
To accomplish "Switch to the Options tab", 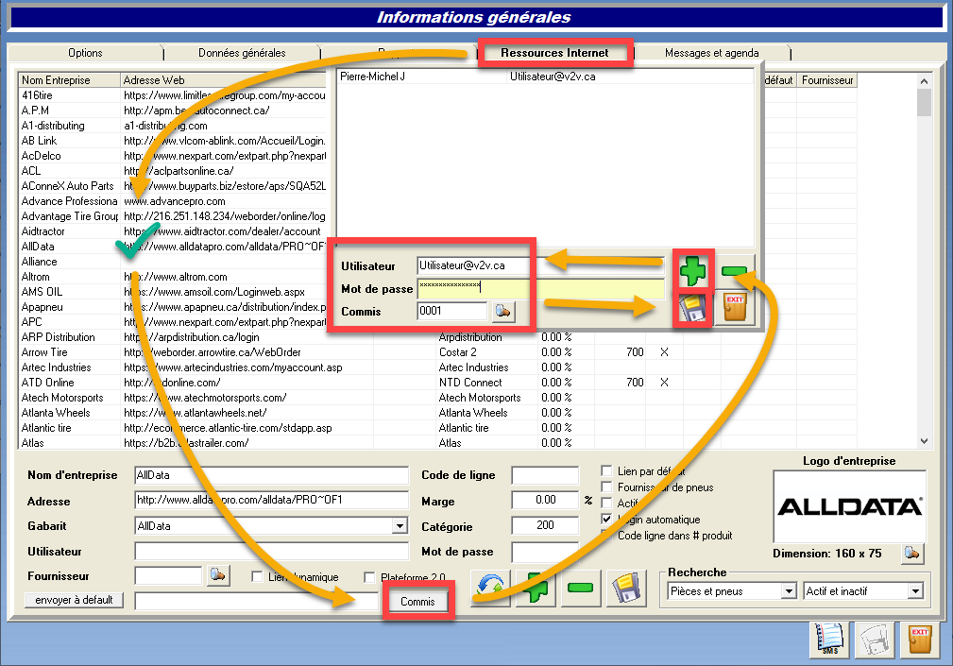I will pos(85,53).
